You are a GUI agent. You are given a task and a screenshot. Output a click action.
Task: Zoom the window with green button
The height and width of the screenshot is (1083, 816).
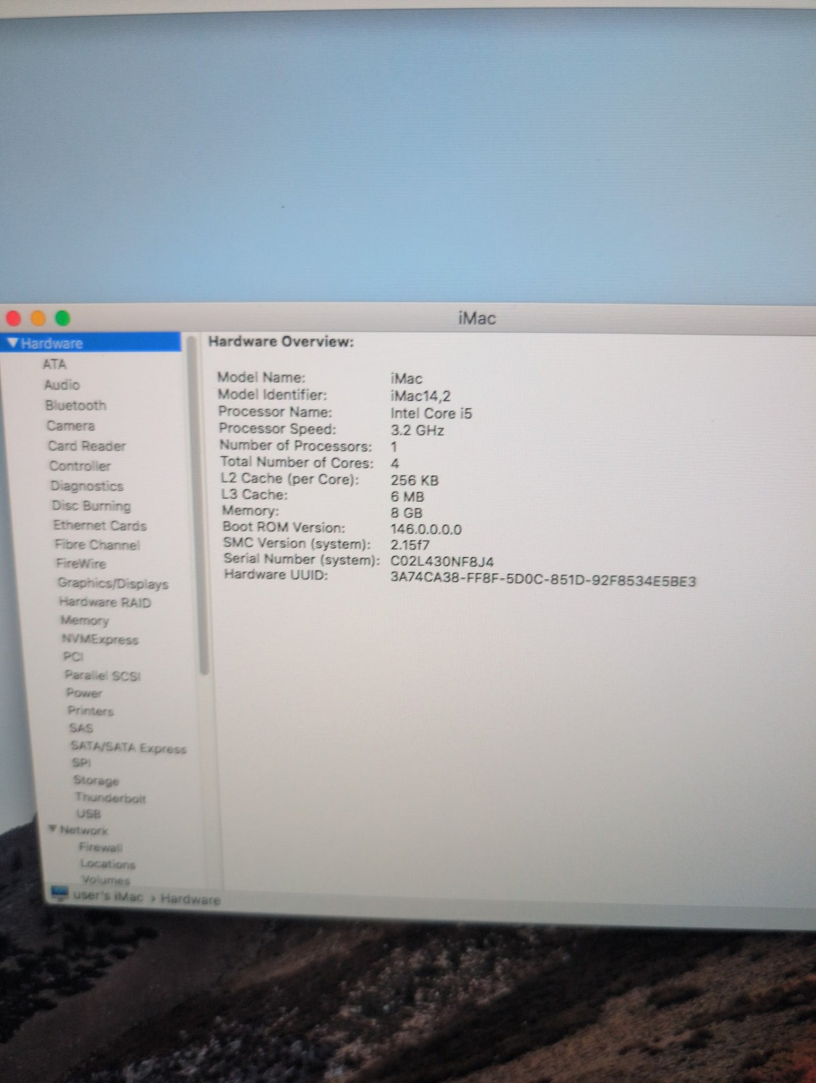[x=63, y=317]
